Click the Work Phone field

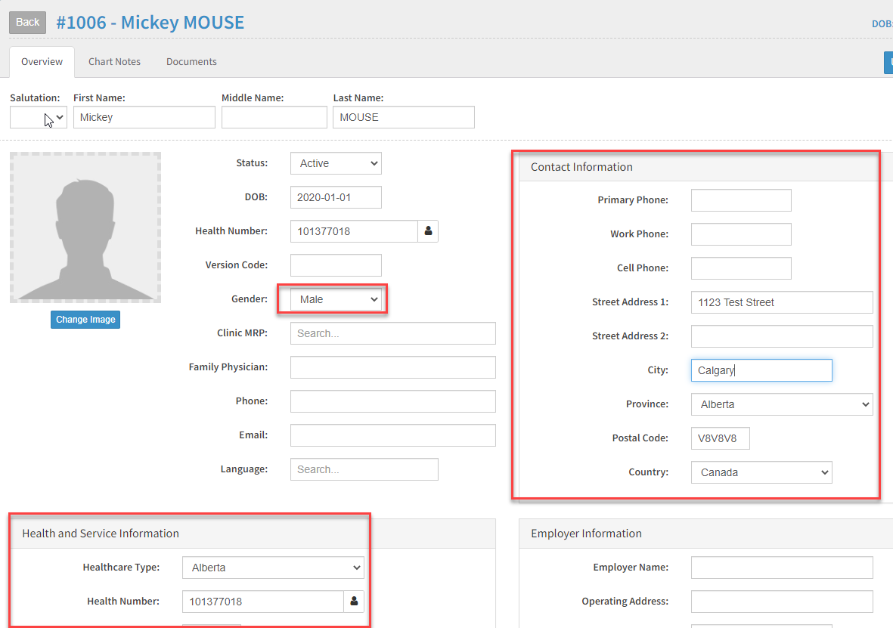click(x=742, y=234)
